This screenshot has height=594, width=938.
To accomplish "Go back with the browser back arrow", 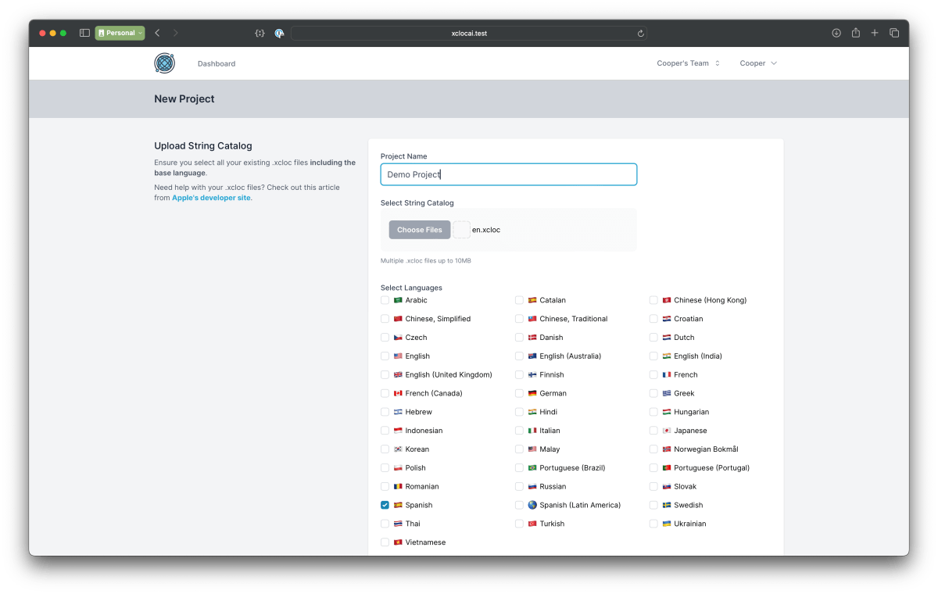I will (x=157, y=33).
